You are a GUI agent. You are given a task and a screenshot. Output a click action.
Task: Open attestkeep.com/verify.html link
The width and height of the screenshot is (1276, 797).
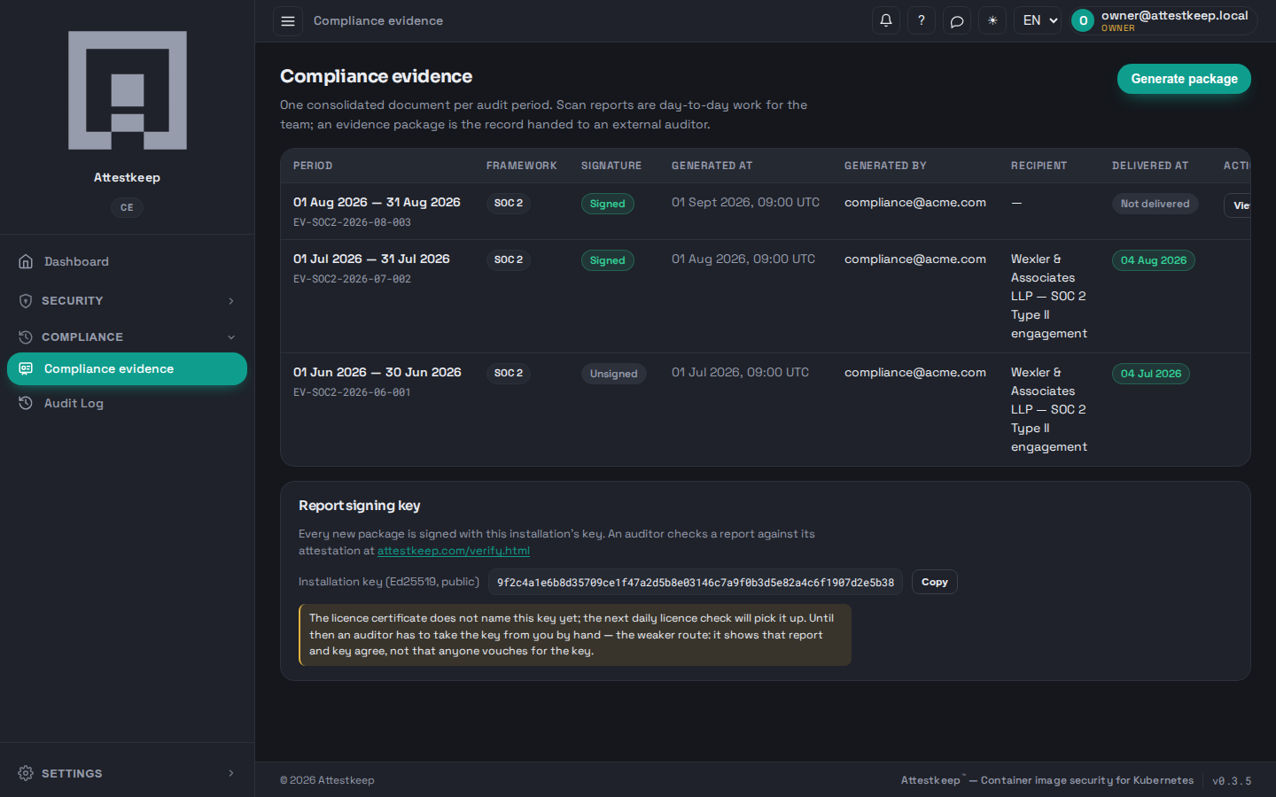[x=454, y=551]
